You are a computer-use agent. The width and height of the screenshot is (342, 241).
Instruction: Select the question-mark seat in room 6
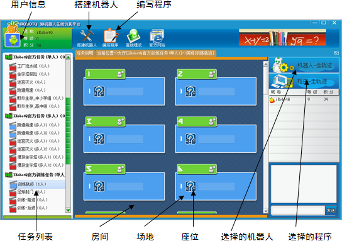[x=190, y=186]
